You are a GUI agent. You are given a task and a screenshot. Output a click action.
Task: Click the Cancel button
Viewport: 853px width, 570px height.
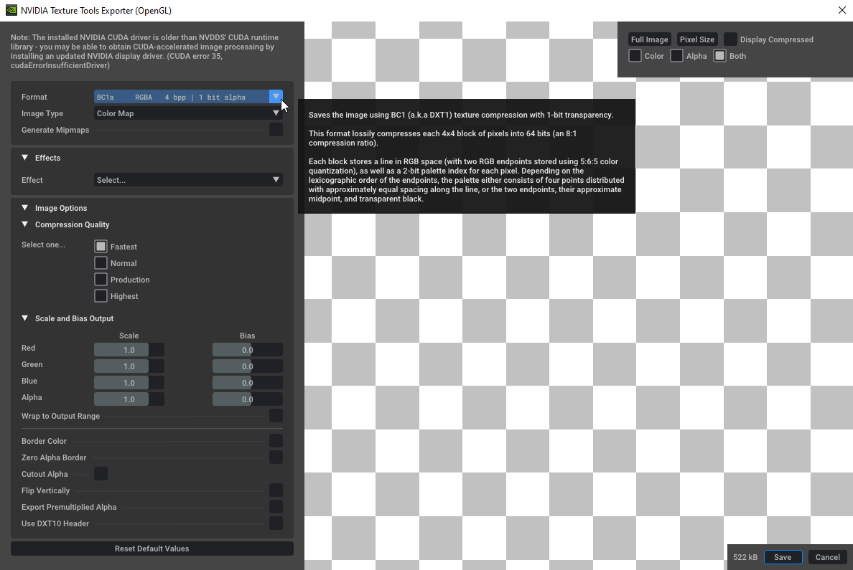point(827,557)
